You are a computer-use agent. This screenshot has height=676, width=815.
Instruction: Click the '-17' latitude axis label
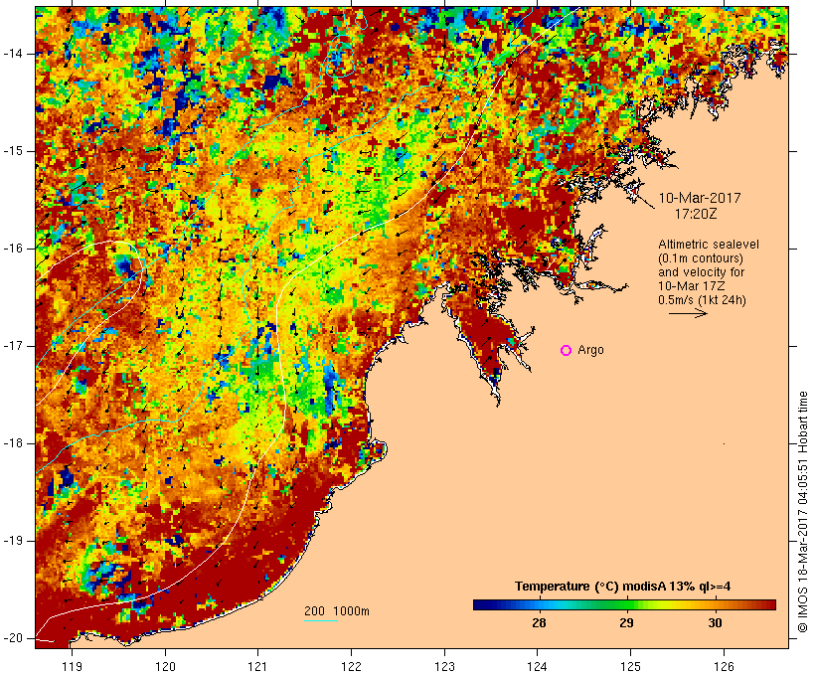pyautogui.click(x=12, y=346)
